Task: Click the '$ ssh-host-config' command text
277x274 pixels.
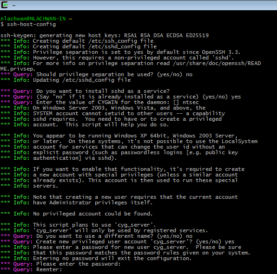Action: [28, 24]
